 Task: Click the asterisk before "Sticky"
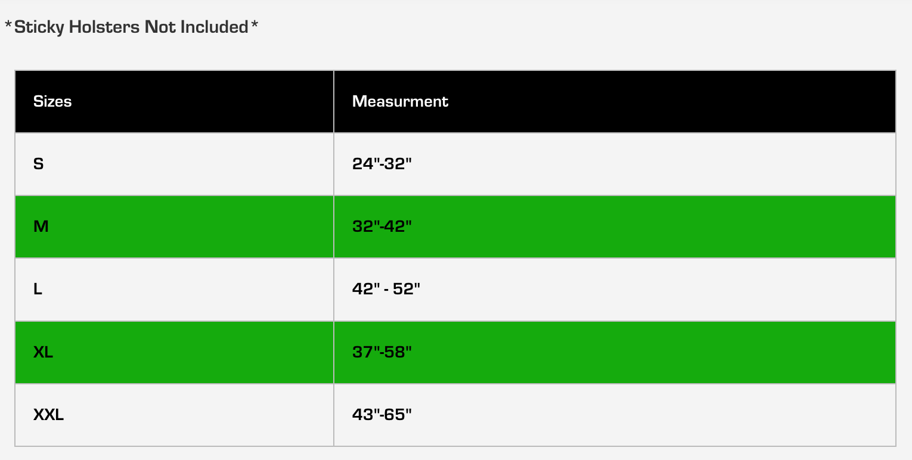8,26
